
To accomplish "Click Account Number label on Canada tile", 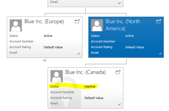I will (62, 92).
